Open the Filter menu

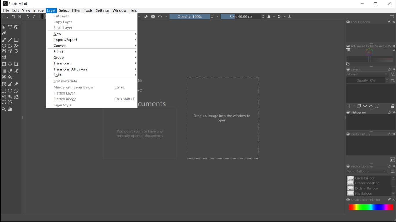tap(76, 10)
